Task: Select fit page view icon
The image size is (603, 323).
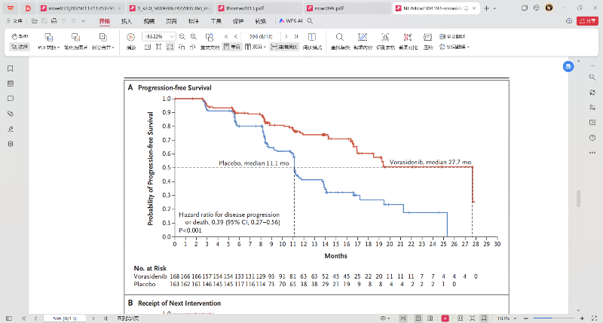Action: point(158,47)
